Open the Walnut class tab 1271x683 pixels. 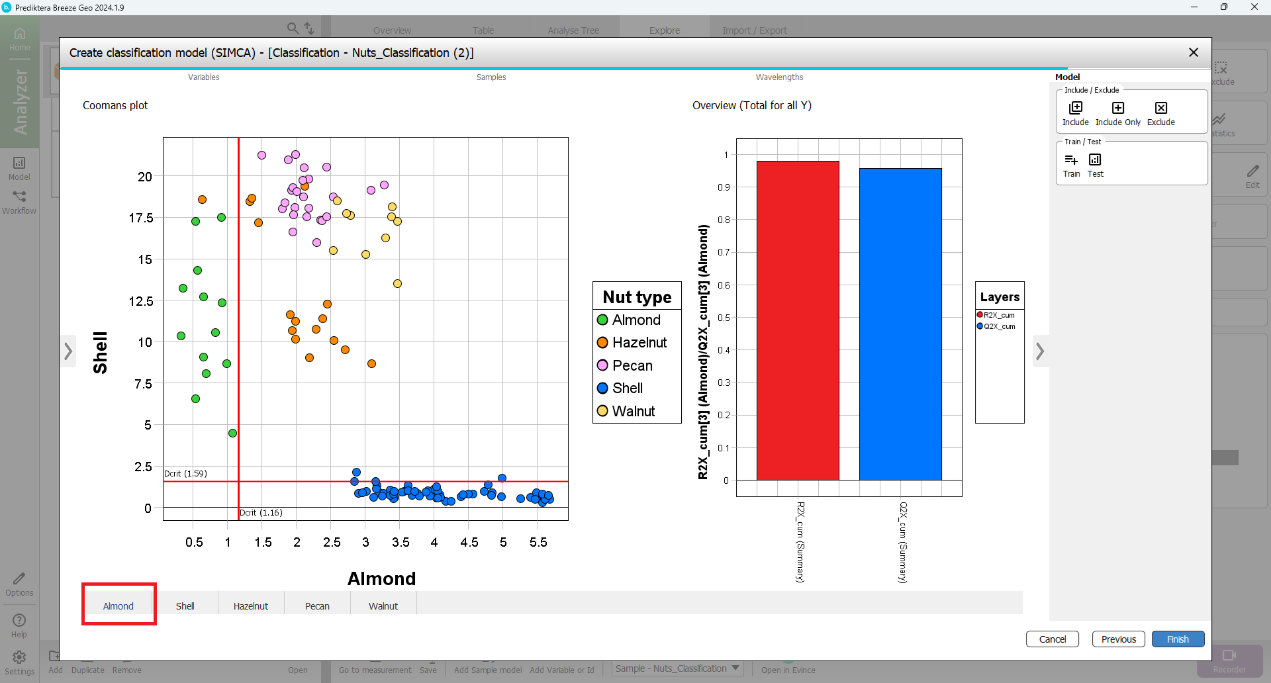tap(383, 606)
